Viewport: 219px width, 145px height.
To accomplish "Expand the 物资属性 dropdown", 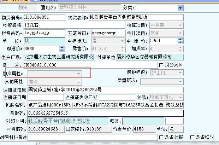I will (x=79, y=74).
